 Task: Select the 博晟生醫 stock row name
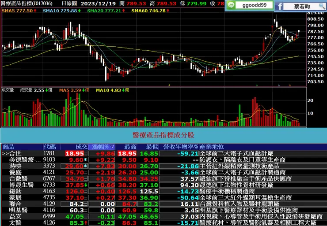[22, 185]
